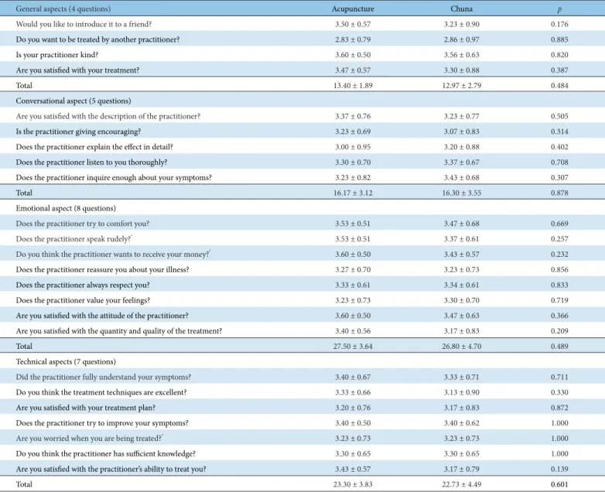Screen dimensions: 605x492
Task: Click the value 23.30 ± 3.83
Action: pos(353,484)
